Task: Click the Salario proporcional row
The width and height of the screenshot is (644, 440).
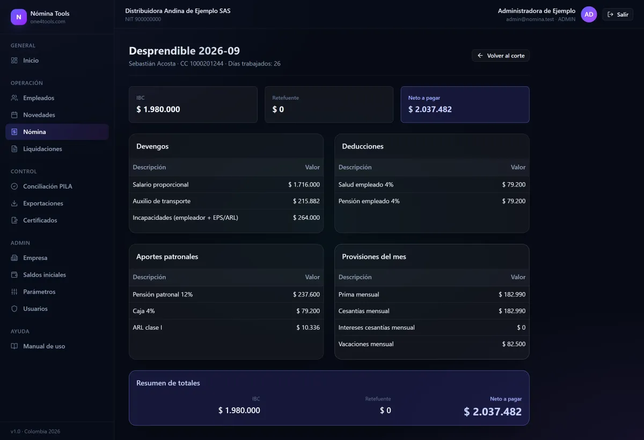Action: coord(226,184)
